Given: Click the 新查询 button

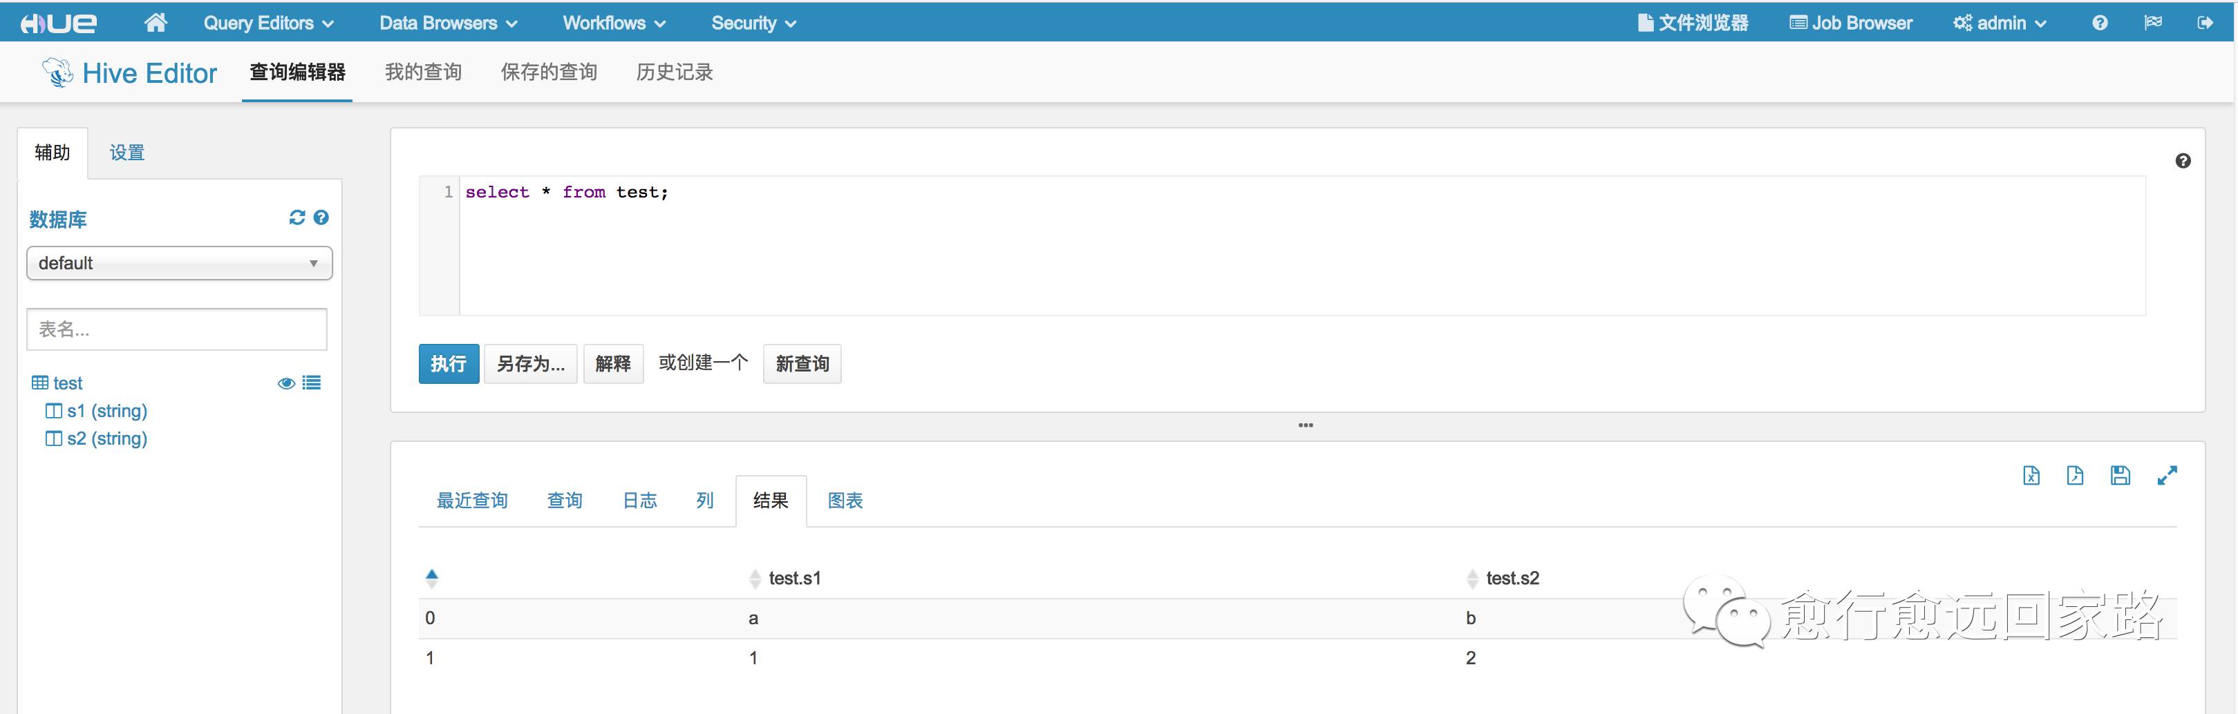Looking at the screenshot, I should pos(802,363).
